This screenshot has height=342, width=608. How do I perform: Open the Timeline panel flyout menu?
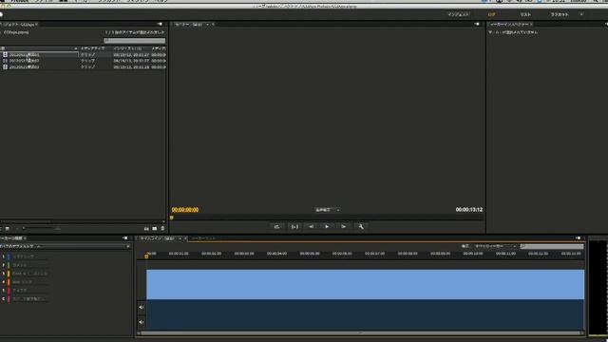pos(579,238)
